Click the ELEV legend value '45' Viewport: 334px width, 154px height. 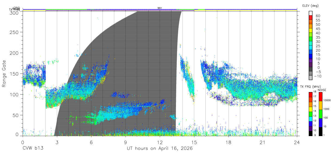[x=318, y=29]
